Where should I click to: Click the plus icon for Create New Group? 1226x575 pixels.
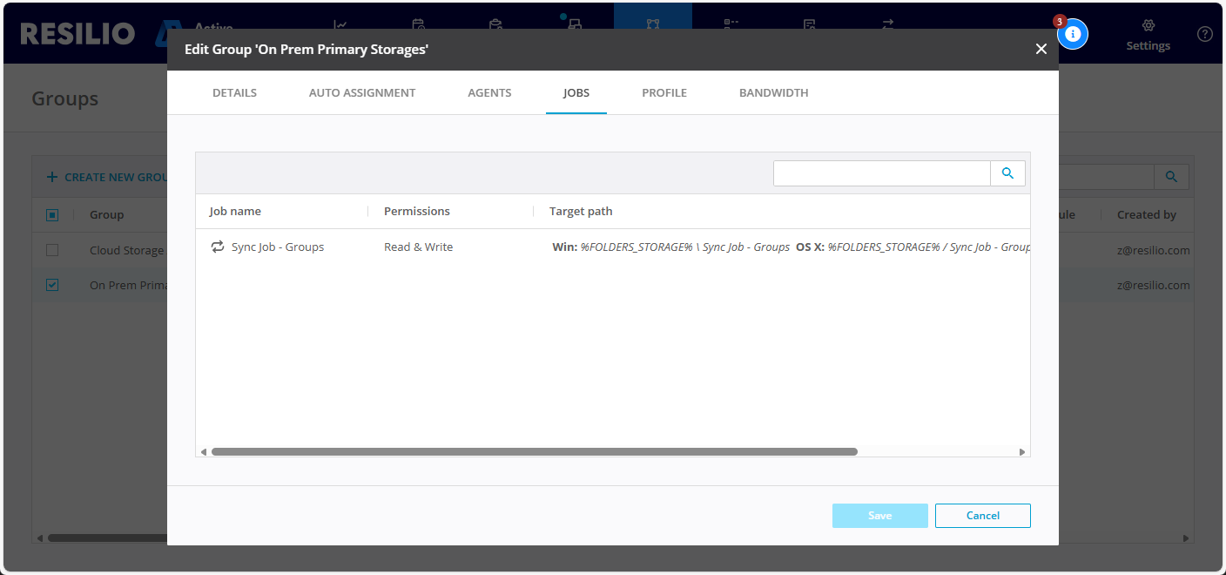pyautogui.click(x=52, y=177)
